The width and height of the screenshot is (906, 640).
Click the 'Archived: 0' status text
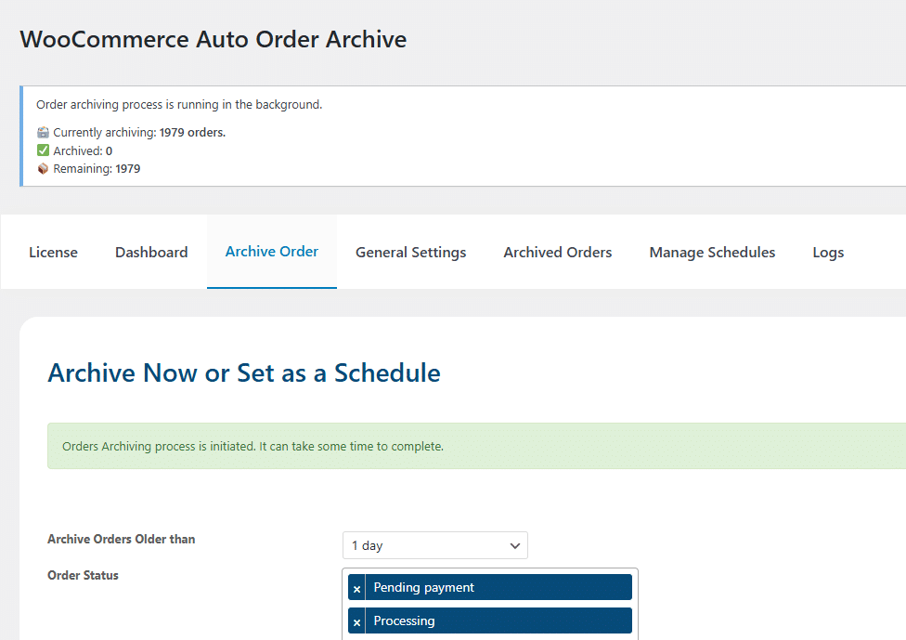[x=83, y=150]
